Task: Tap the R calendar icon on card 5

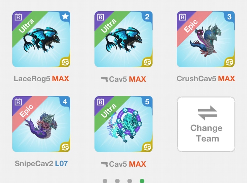Action: (100, 102)
